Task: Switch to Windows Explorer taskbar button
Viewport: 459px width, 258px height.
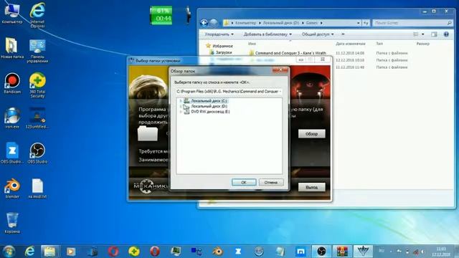Action: 49,251
